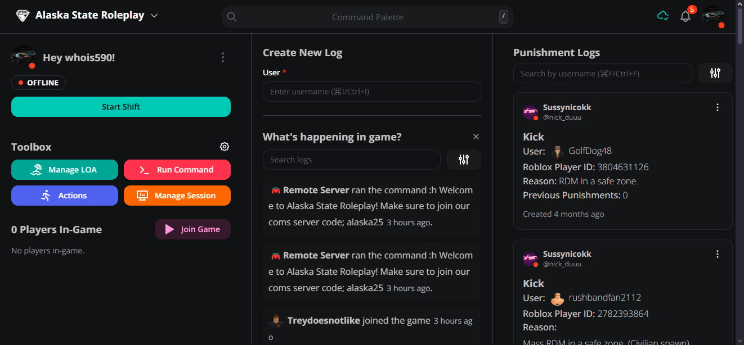Close the What's happening in game panel
Image resolution: width=744 pixels, height=345 pixels.
click(x=476, y=137)
